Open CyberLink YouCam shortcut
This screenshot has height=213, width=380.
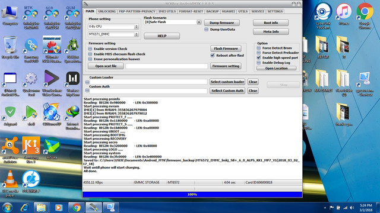tap(323, 16)
